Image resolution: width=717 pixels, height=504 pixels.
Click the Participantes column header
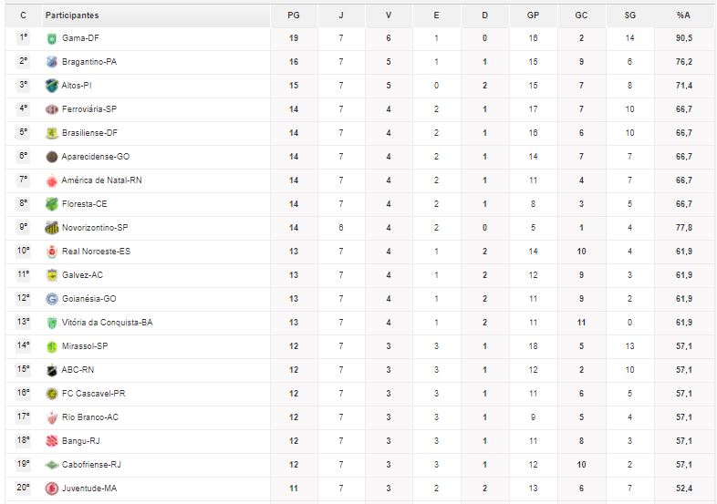click(72, 15)
